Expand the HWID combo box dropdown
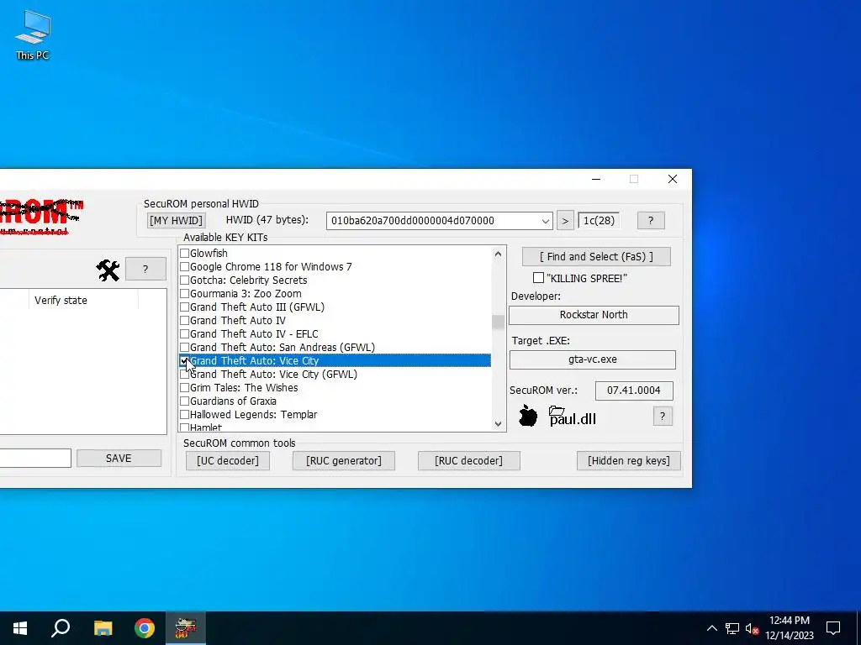Image resolution: width=861 pixels, height=645 pixels. [x=545, y=221]
